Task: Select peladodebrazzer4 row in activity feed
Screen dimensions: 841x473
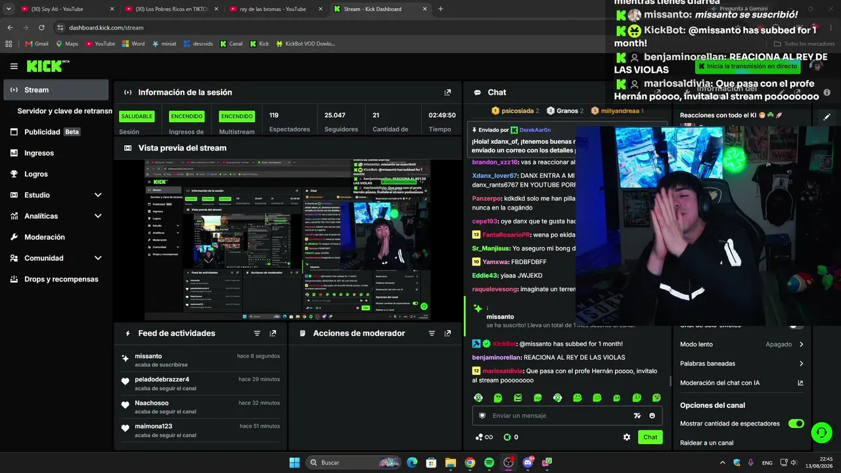Action: 200,383
